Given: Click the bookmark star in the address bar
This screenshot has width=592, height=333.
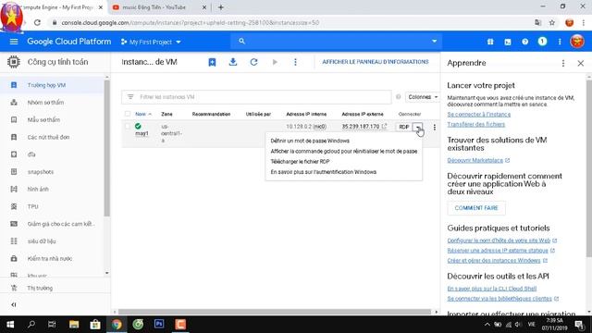Looking at the screenshot, I should [552, 22].
